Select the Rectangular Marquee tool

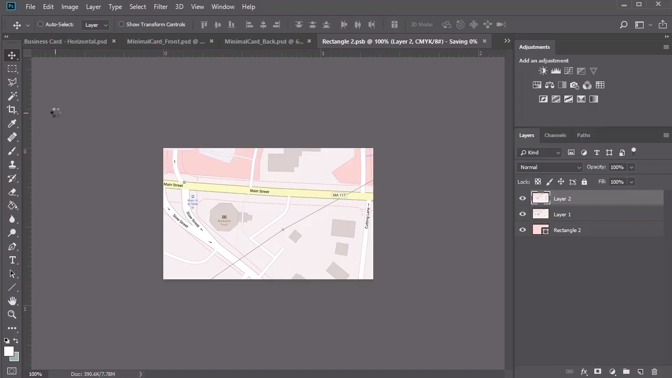coord(12,69)
